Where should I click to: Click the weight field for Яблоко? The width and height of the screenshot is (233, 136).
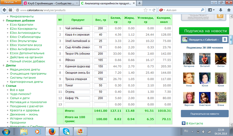point(100,60)
